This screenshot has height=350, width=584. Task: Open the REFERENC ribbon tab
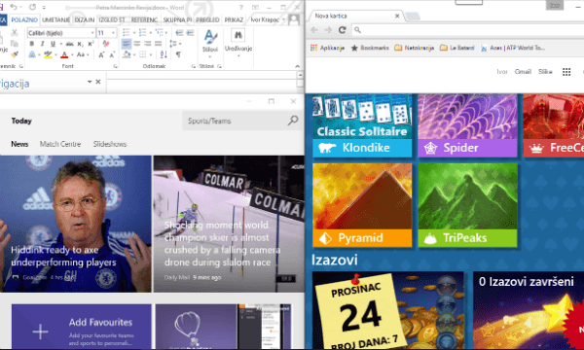point(144,19)
